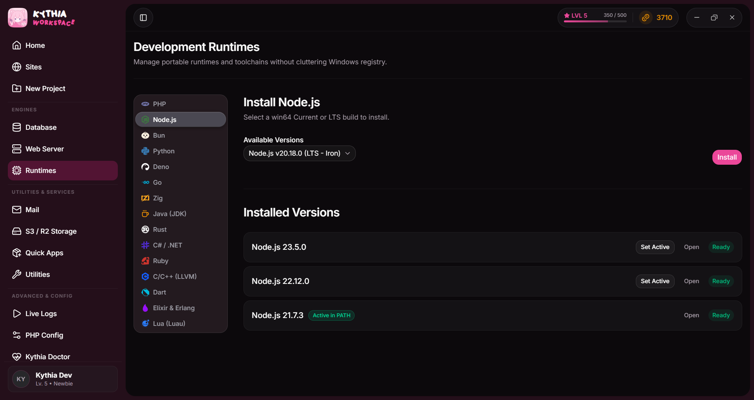Select Python runtime
The image size is (754, 400).
click(181, 151)
